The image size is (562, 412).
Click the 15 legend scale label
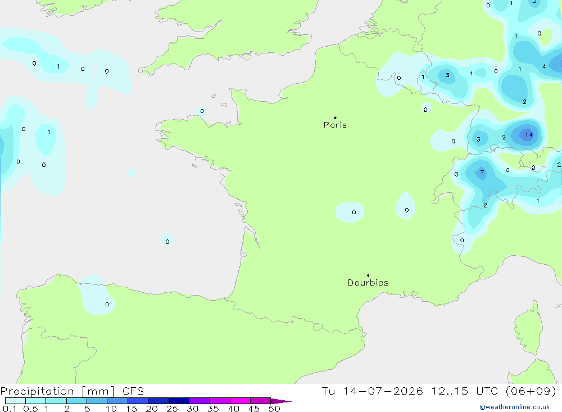click(132, 409)
